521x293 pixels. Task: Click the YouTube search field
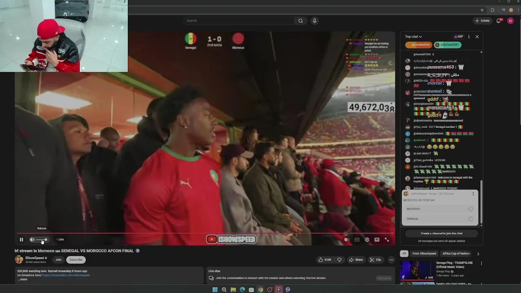[x=238, y=21]
